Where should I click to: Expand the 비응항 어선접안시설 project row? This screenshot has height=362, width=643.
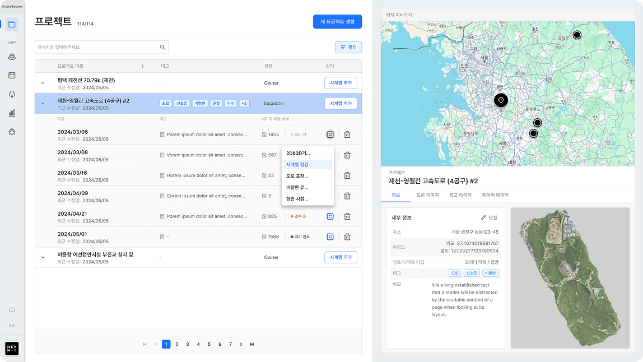pyautogui.click(x=43, y=257)
